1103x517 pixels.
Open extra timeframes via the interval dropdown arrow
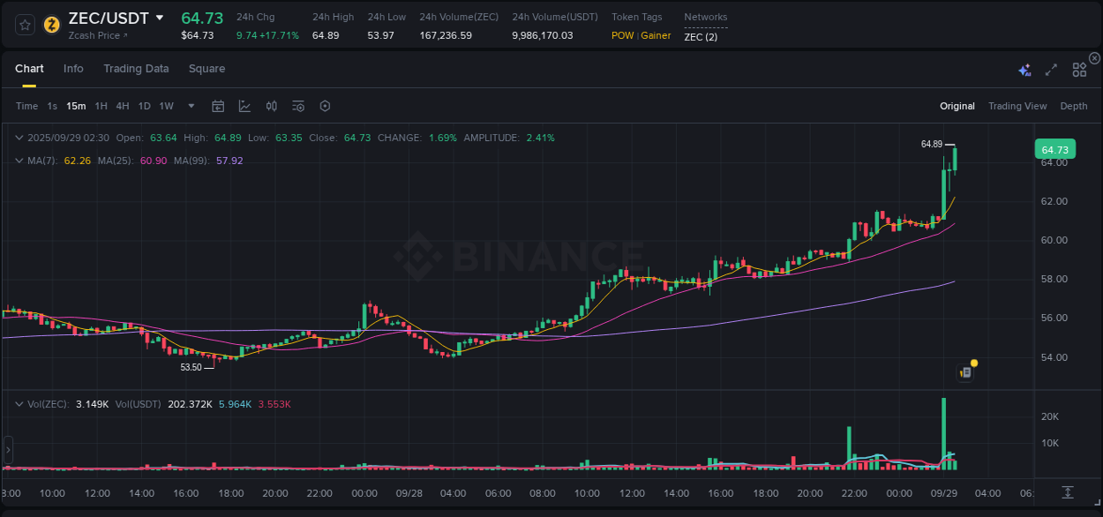[x=190, y=106]
